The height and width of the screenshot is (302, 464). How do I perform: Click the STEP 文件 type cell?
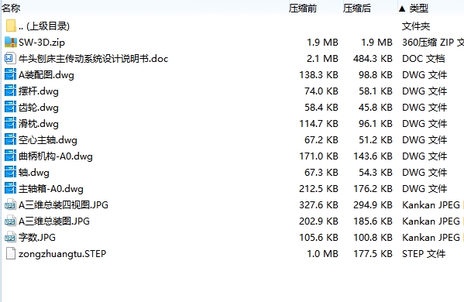pos(424,254)
